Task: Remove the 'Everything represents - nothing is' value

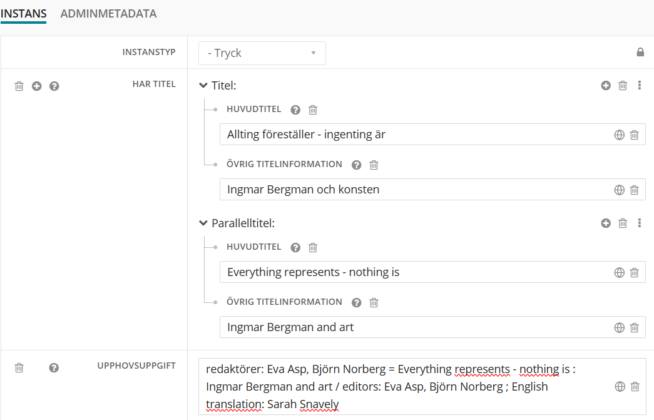Action: [635, 272]
